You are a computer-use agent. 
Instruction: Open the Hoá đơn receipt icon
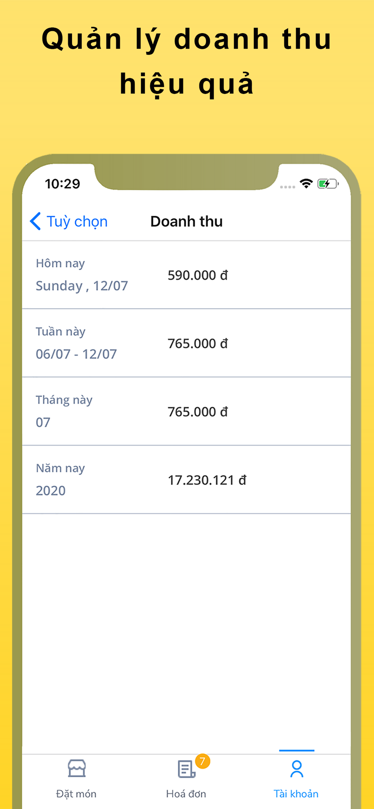point(186,769)
